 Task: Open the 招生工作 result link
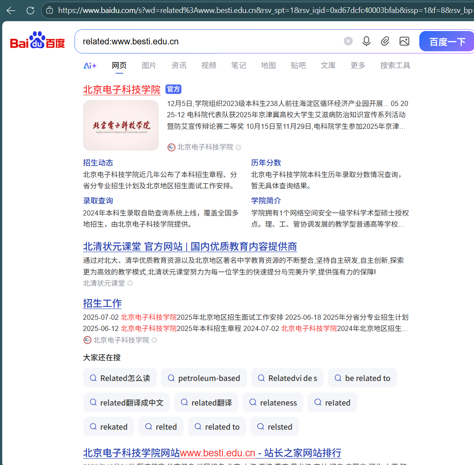pyautogui.click(x=102, y=303)
